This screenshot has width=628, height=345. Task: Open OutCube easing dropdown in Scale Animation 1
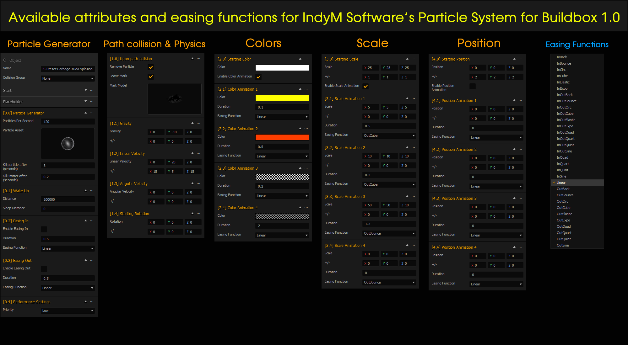389,135
